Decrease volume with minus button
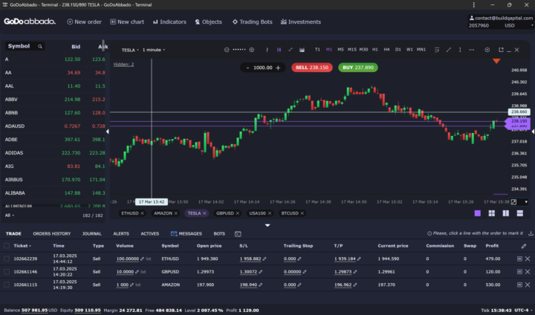The image size is (535, 315). point(247,68)
